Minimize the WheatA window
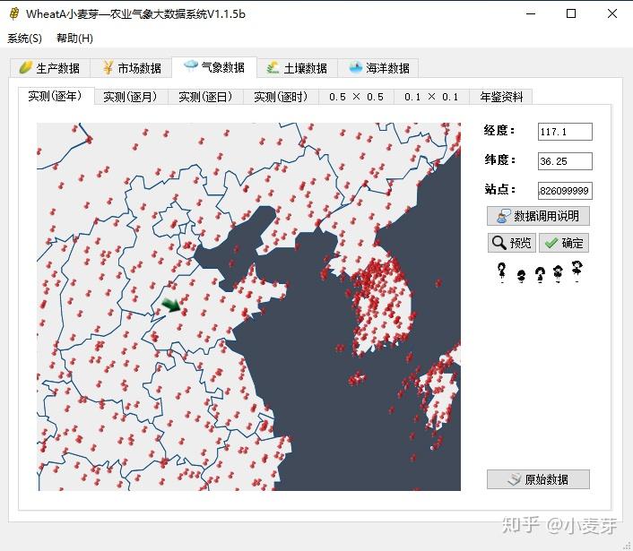Image resolution: width=633 pixels, height=551 pixels. pos(531,13)
